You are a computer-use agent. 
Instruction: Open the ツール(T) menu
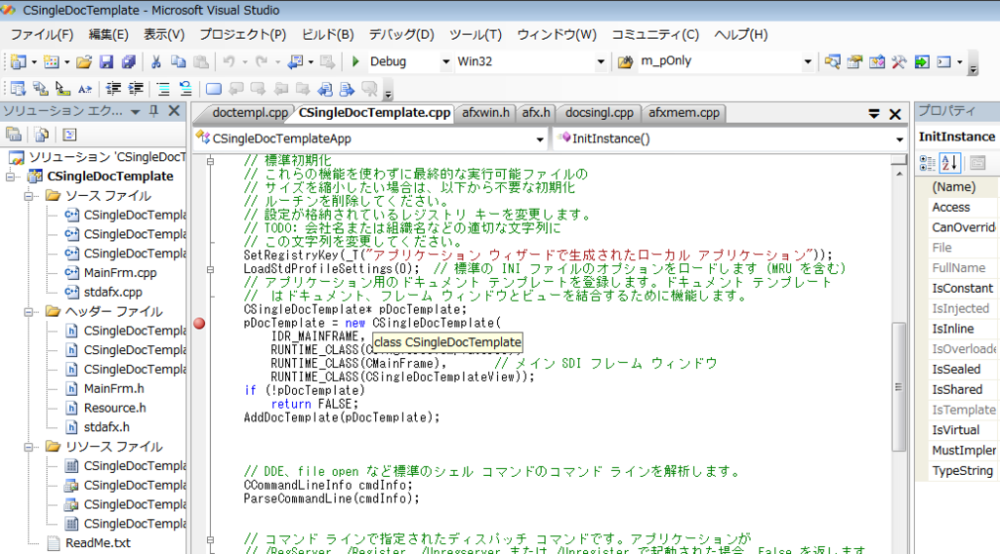[x=476, y=35]
